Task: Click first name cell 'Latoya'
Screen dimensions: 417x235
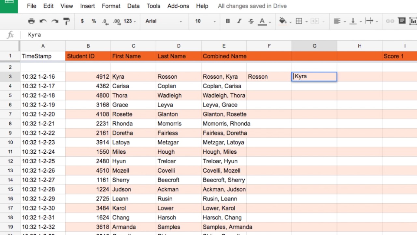Action: pos(133,143)
